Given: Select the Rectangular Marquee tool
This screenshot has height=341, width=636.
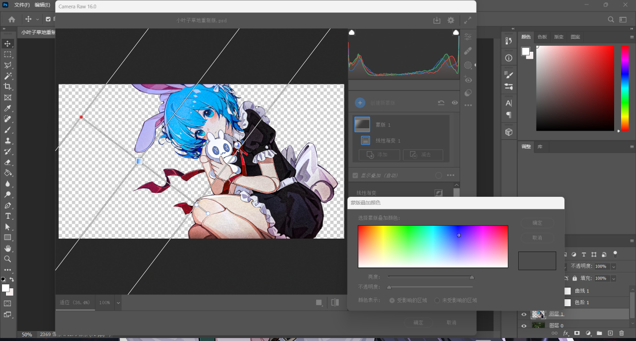Looking at the screenshot, I should 8,55.
